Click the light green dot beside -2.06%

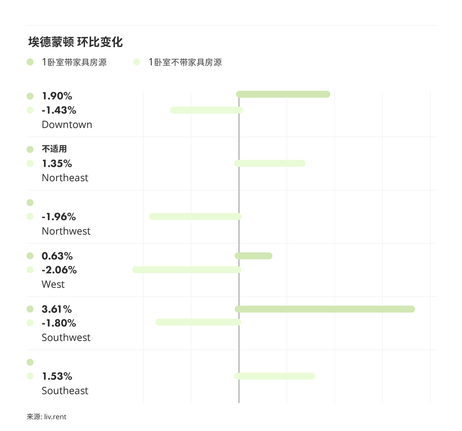point(30,270)
